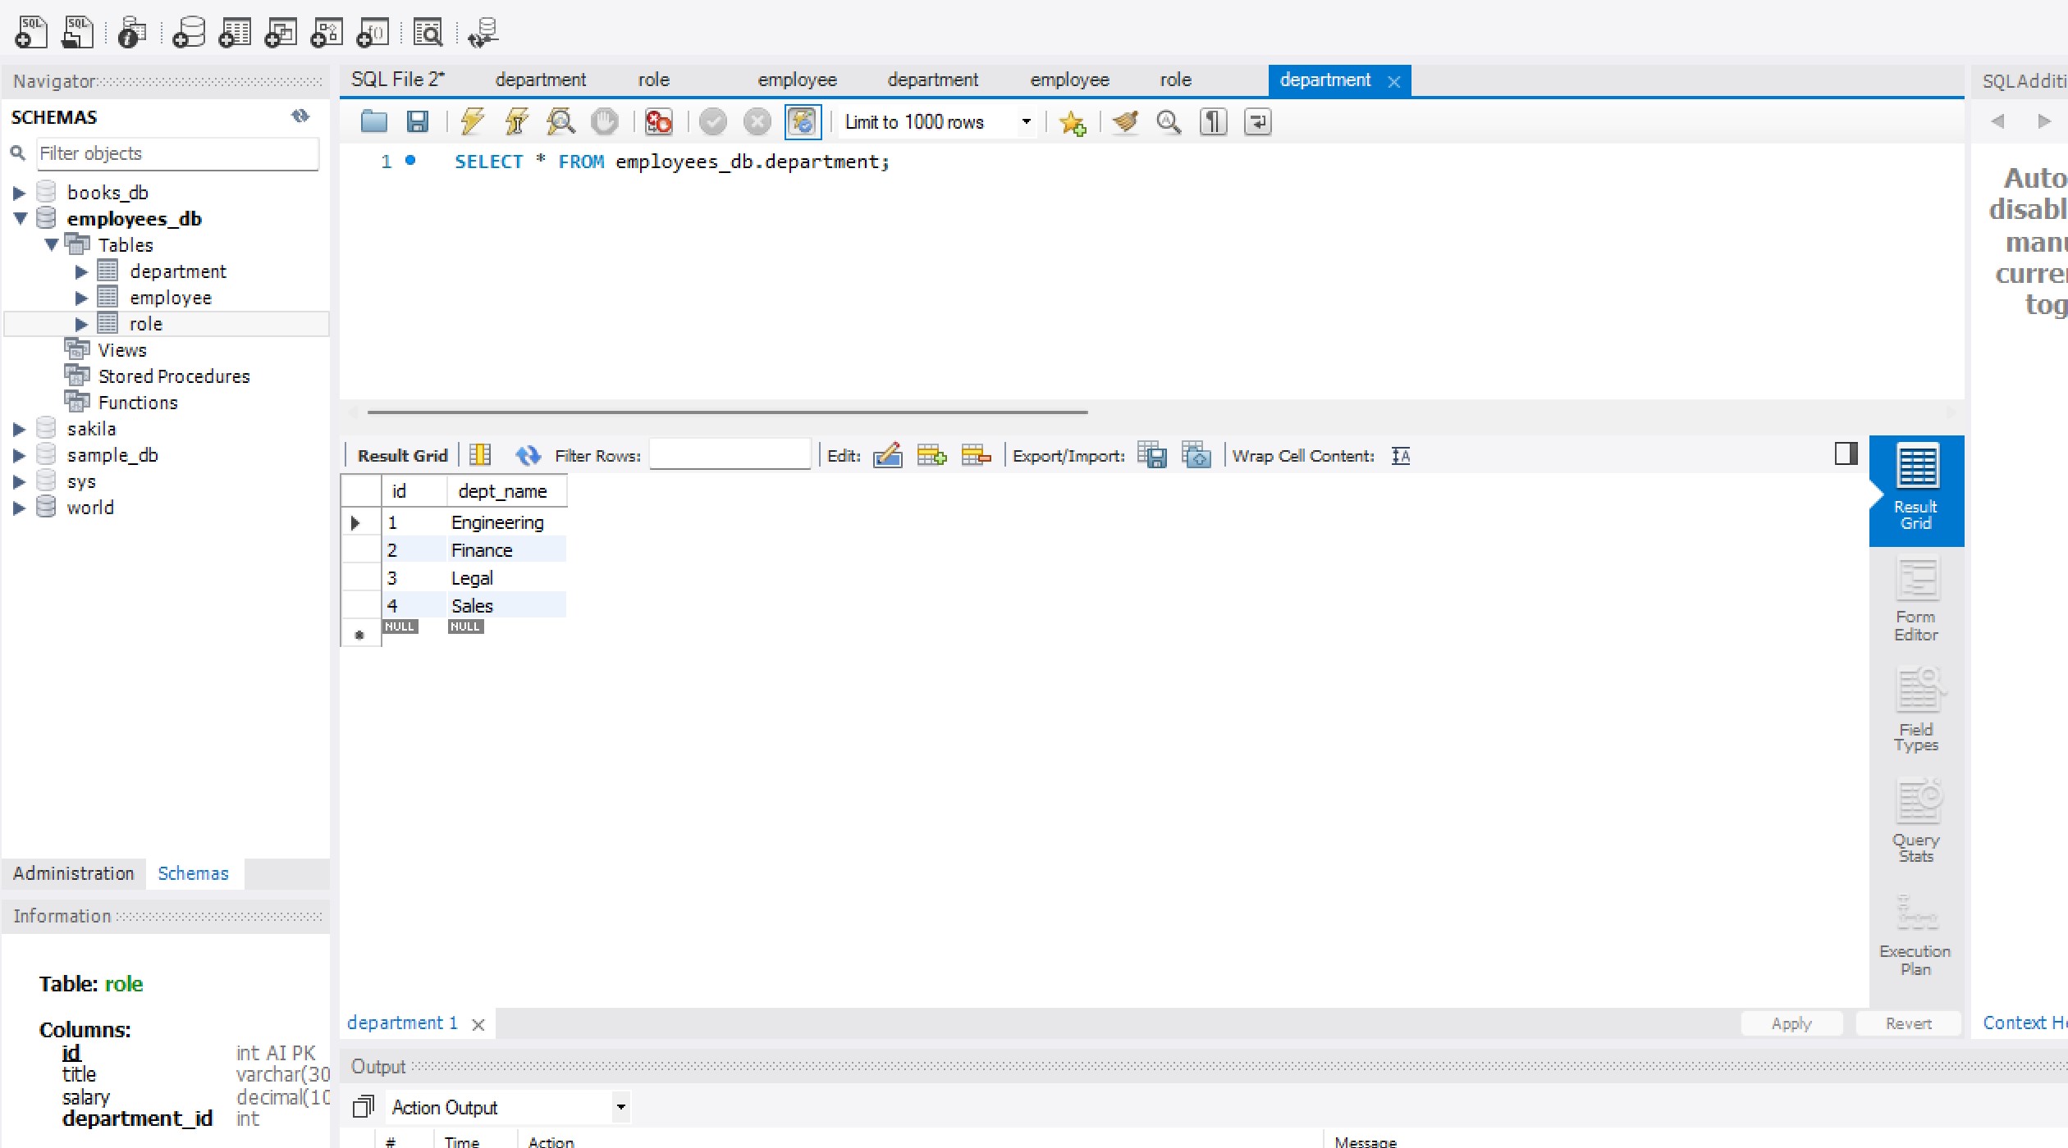Expand the sakila schema node
2068x1148 pixels.
click(19, 429)
